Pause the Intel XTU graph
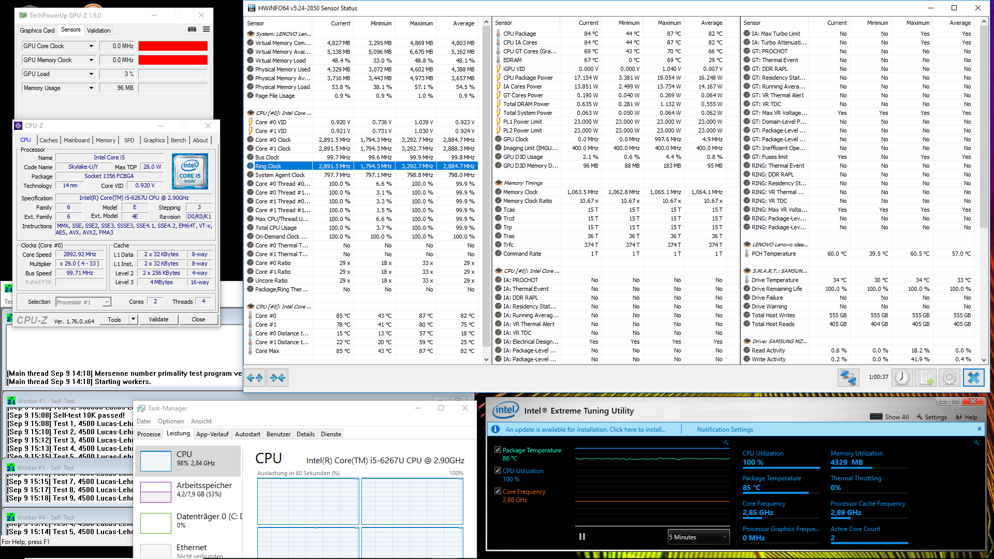 click(582, 537)
